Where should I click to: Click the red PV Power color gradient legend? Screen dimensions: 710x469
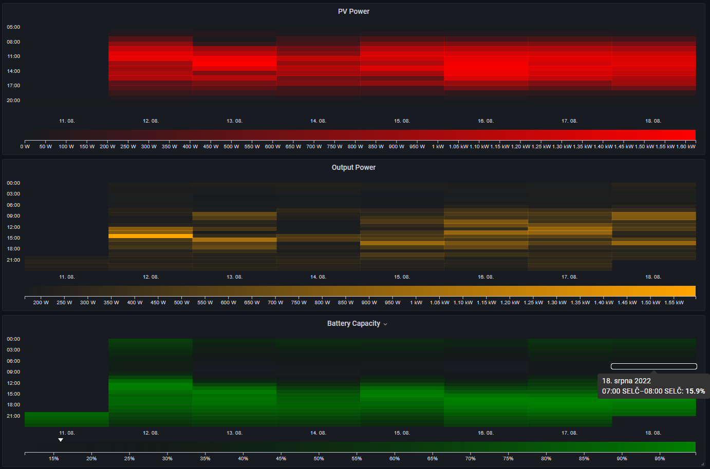pyautogui.click(x=360, y=135)
